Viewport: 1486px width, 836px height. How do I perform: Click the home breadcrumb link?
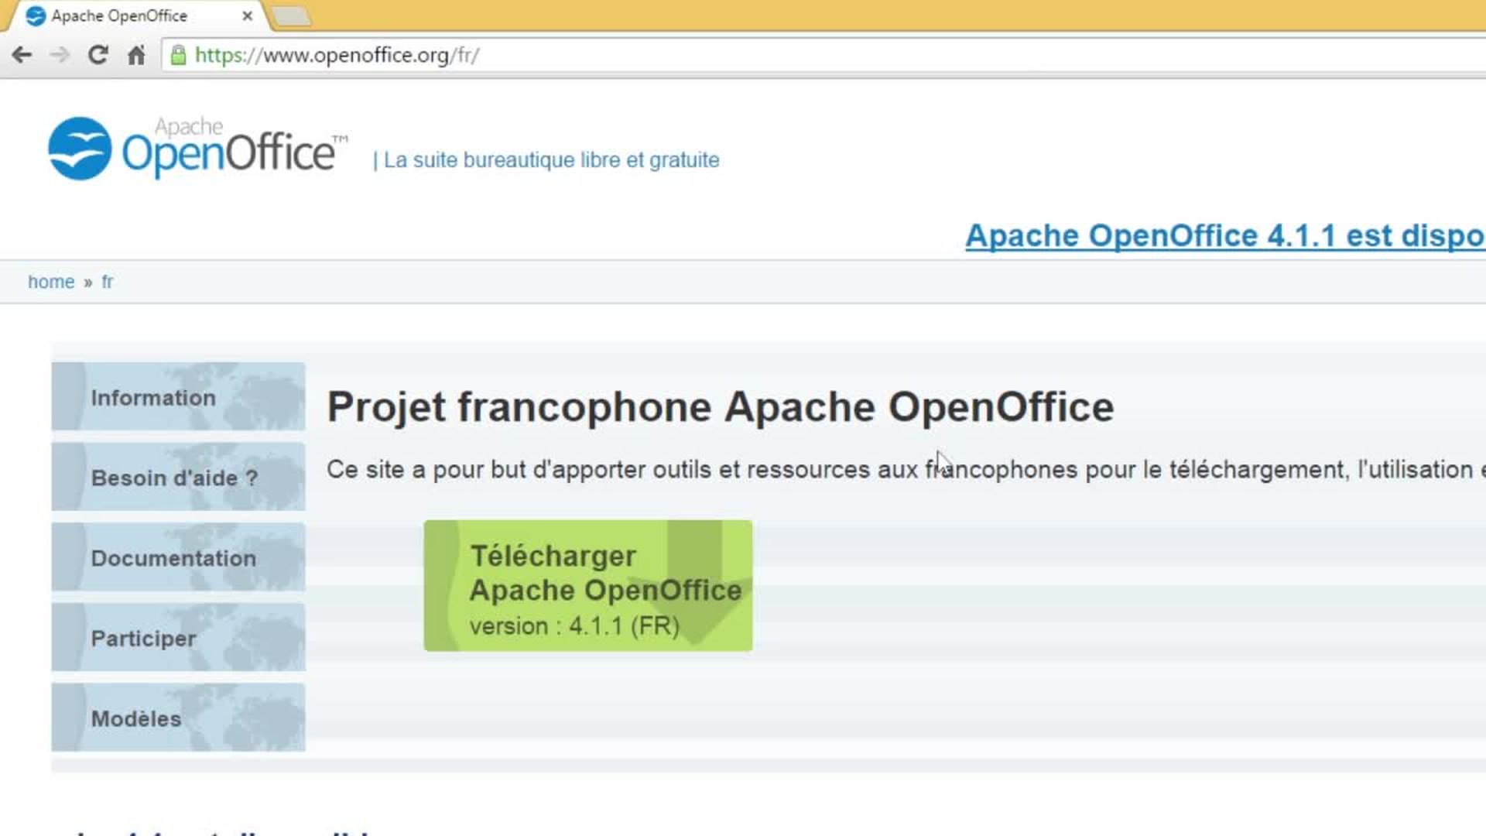pos(51,282)
